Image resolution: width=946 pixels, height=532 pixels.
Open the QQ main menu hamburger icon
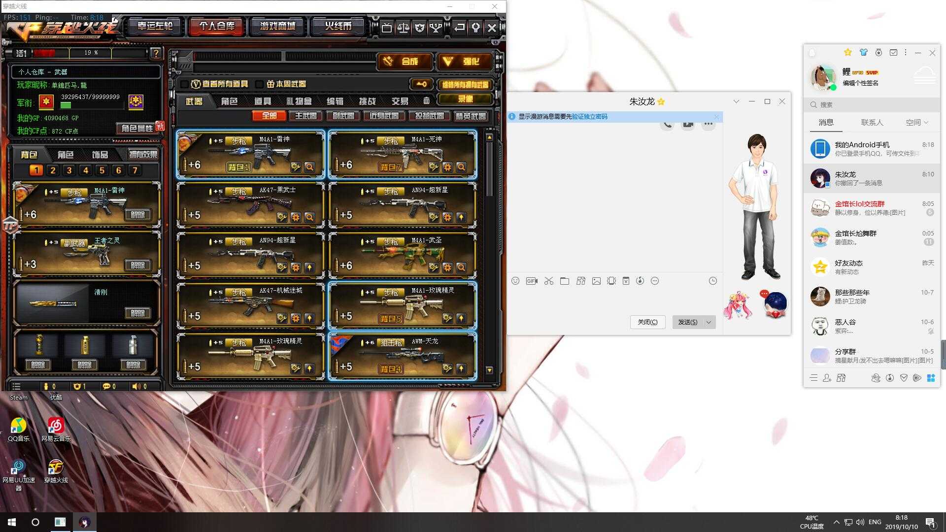(813, 378)
